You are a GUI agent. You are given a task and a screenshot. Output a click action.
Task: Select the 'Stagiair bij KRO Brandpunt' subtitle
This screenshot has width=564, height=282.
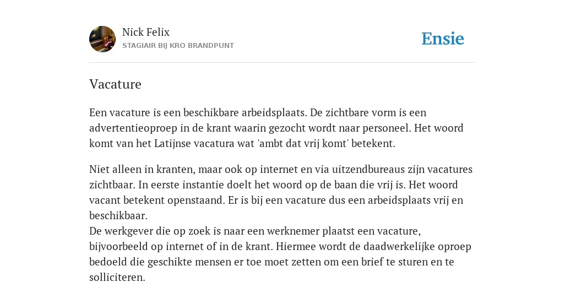[178, 46]
